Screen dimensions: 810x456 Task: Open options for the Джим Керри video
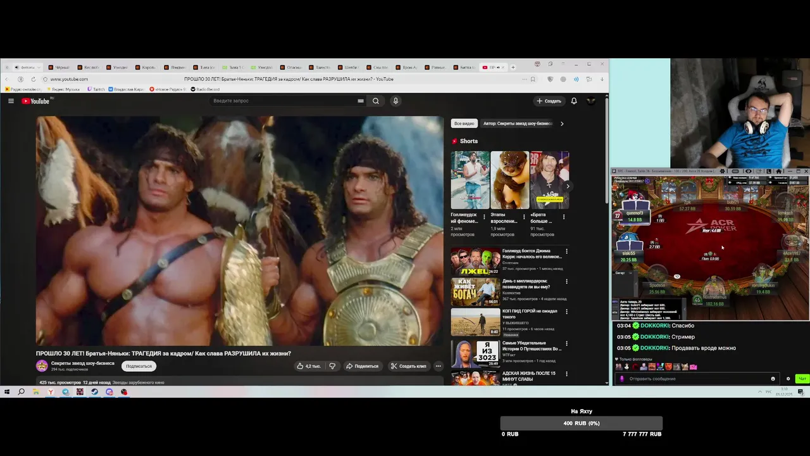[566, 251]
